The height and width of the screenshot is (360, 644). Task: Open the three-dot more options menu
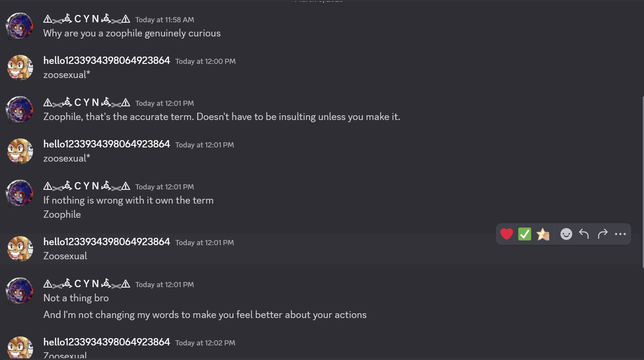620,234
